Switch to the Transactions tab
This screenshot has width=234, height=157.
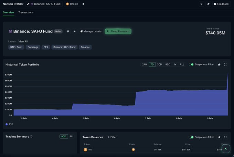click(26, 12)
